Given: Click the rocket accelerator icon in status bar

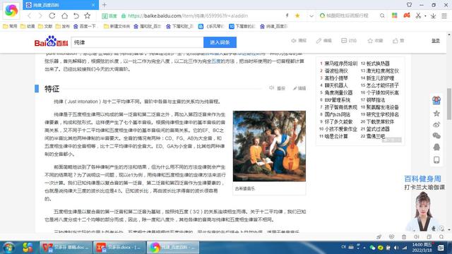Looking at the screenshot, I should coord(379,237).
